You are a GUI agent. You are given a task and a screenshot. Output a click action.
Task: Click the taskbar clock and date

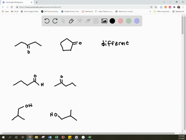click(181, 137)
